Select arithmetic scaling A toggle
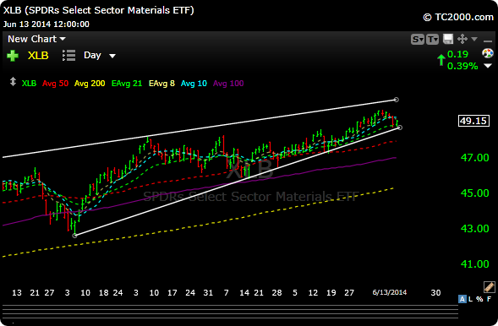498x326 pixels. point(462,299)
